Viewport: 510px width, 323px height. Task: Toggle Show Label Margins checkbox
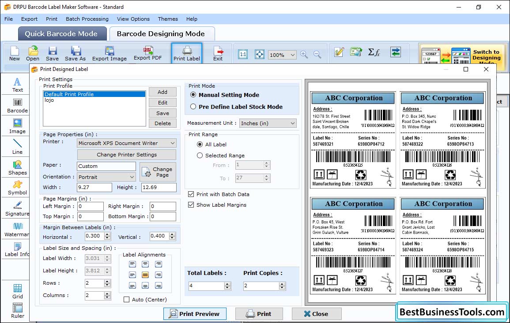[x=191, y=205]
